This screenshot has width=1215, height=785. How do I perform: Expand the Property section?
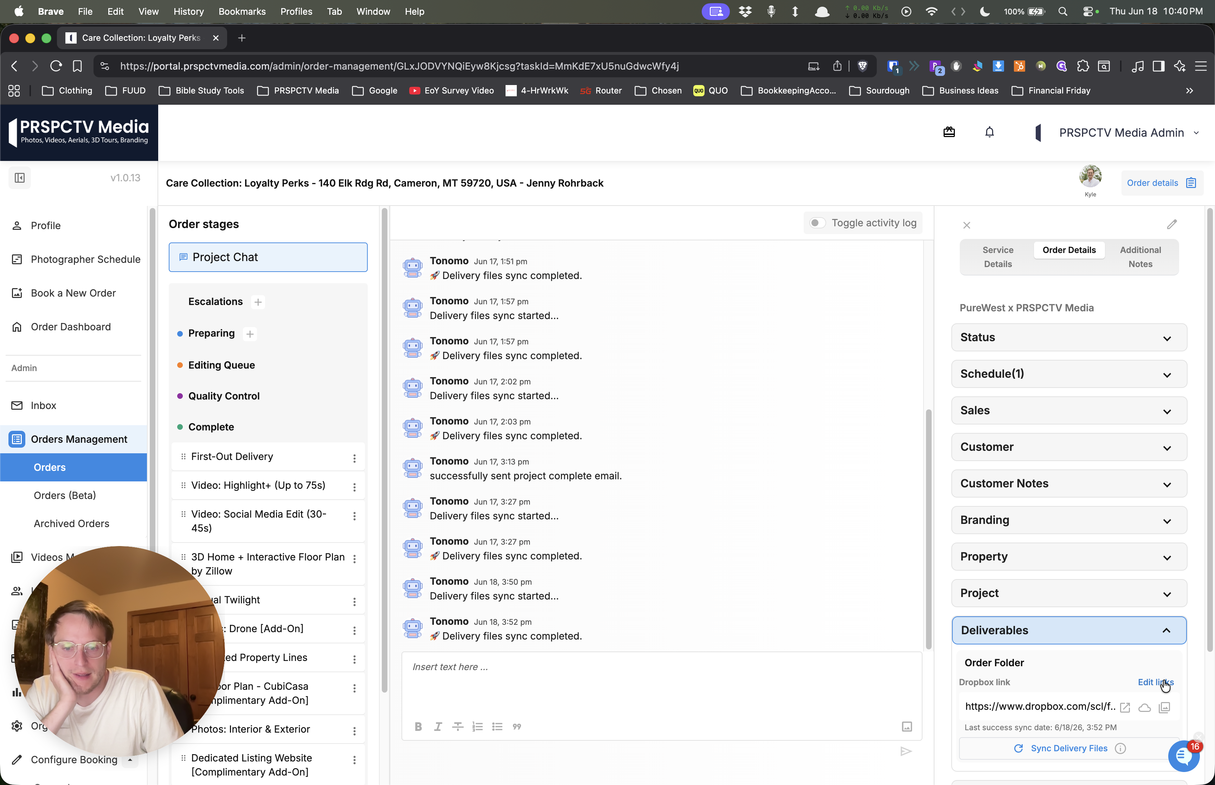(1069, 557)
